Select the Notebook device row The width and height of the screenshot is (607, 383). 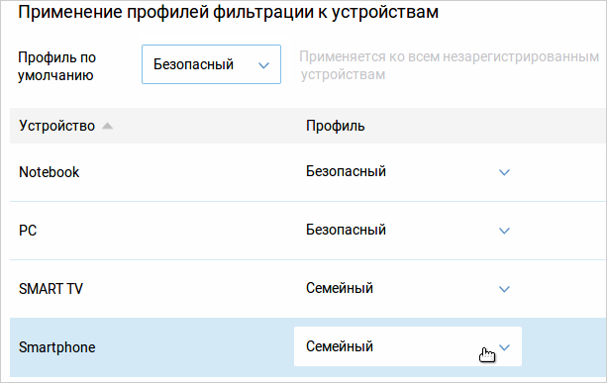(x=308, y=172)
